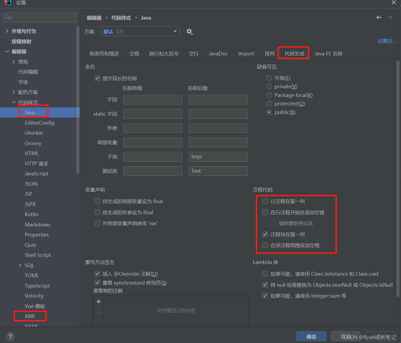Switch to JavaDoc tab

coord(218,54)
